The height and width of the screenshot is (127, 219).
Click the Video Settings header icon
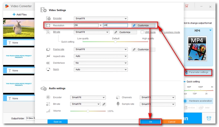pyautogui.click(x=43, y=10)
